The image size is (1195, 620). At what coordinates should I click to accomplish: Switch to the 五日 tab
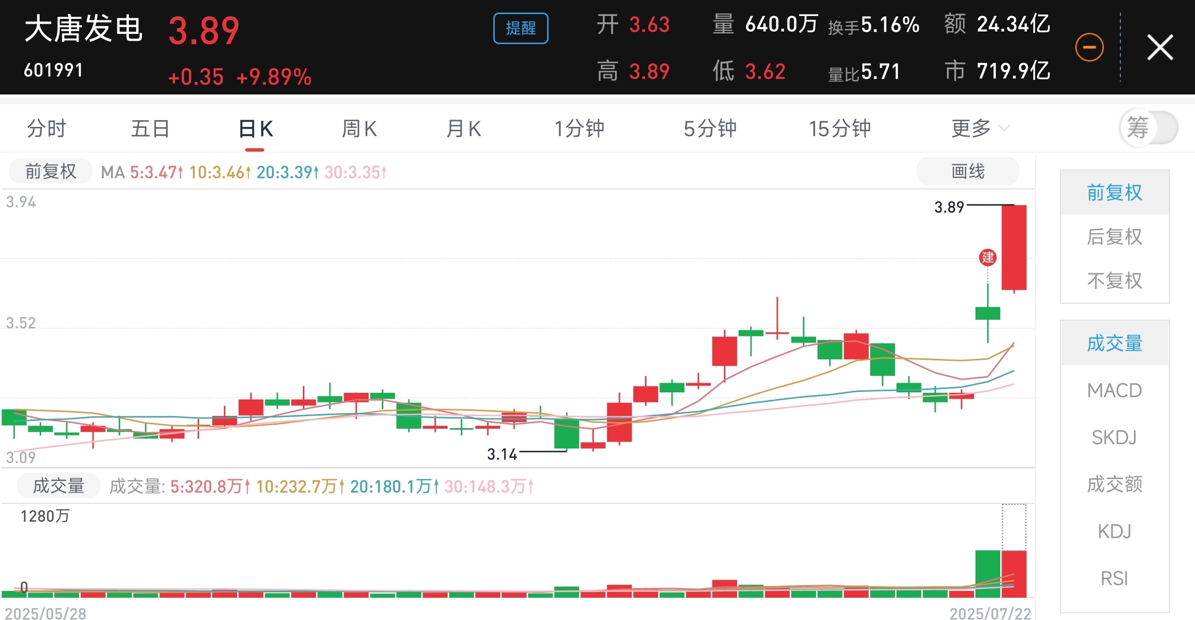[x=150, y=129]
